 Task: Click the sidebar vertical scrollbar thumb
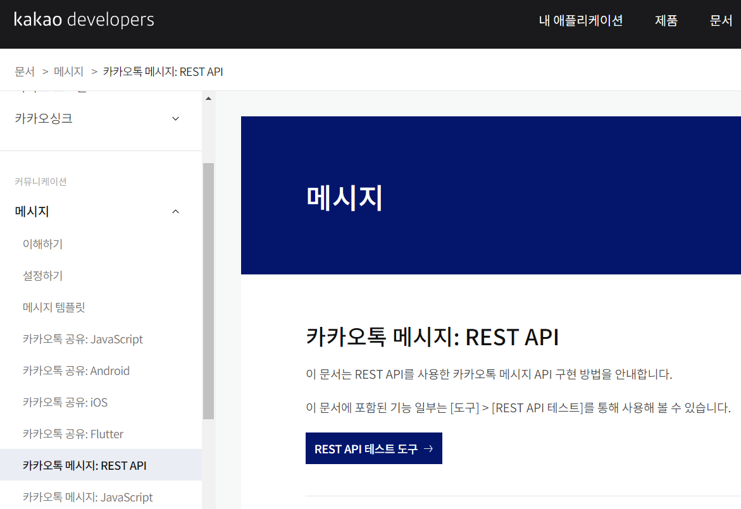[208, 291]
